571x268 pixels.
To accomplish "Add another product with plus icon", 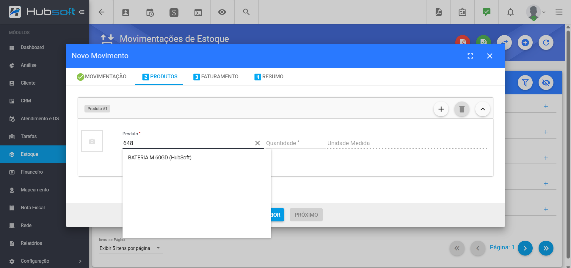I will (441, 109).
